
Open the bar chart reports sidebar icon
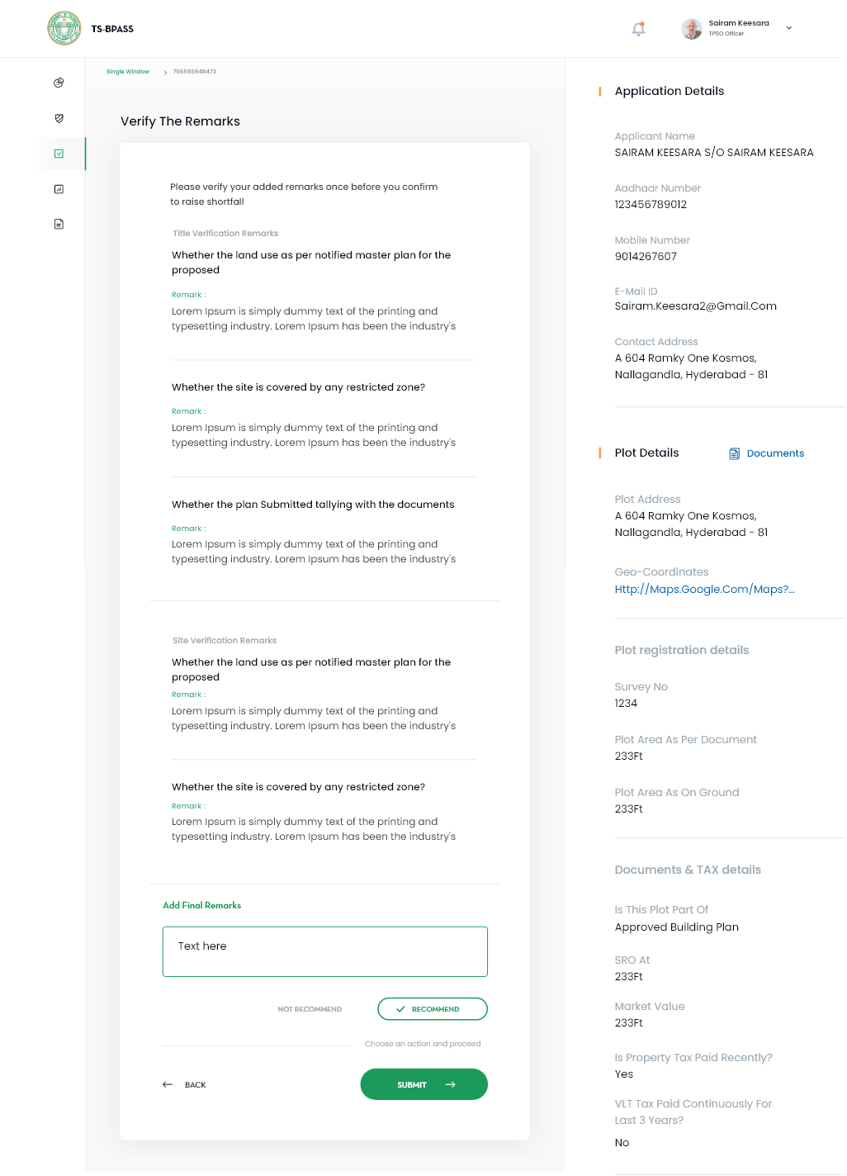59,189
